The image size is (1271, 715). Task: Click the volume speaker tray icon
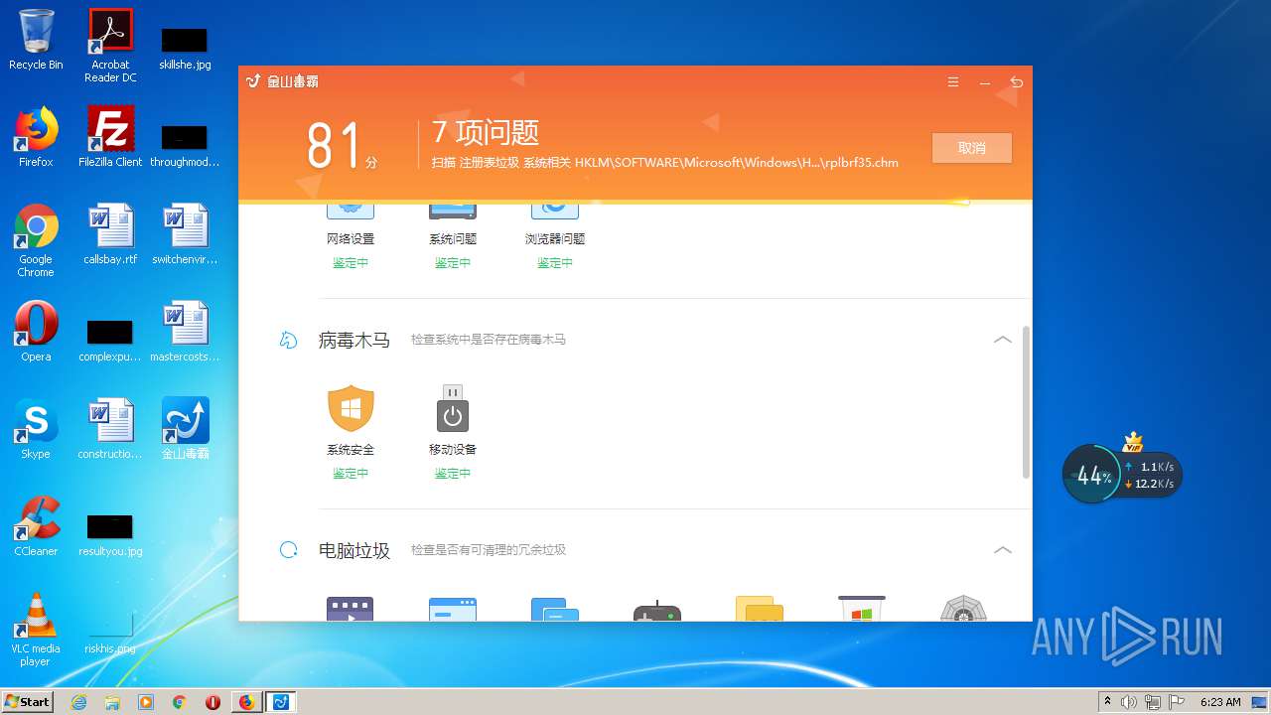point(1129,702)
